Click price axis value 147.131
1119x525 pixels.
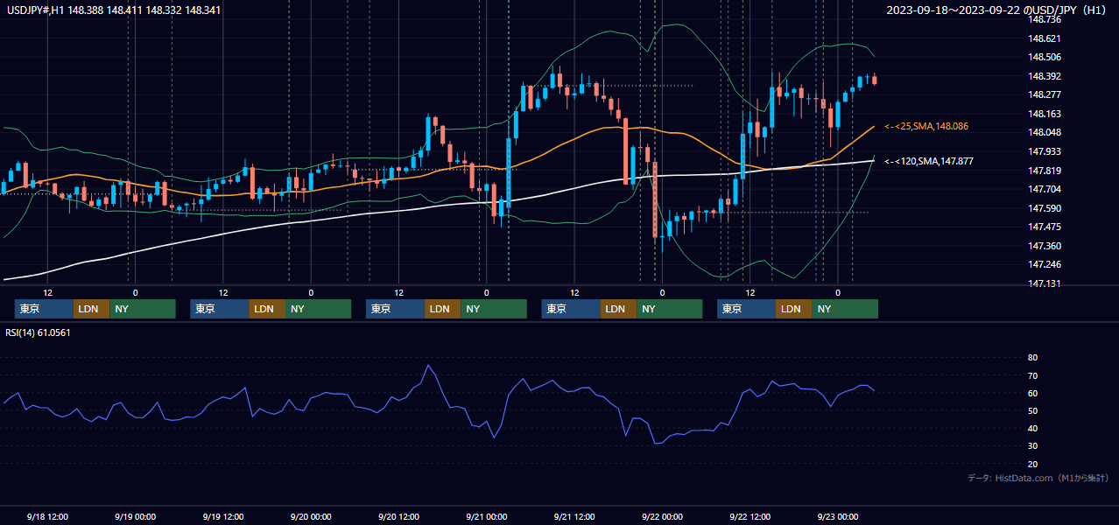click(1045, 283)
